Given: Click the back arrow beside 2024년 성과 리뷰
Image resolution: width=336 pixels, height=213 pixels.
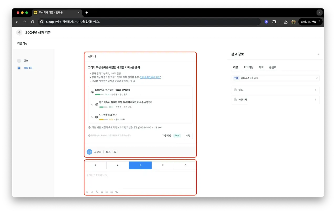Looking at the screenshot, I should point(19,32).
